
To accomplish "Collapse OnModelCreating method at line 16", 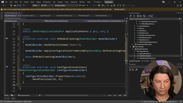I will (19, 39).
